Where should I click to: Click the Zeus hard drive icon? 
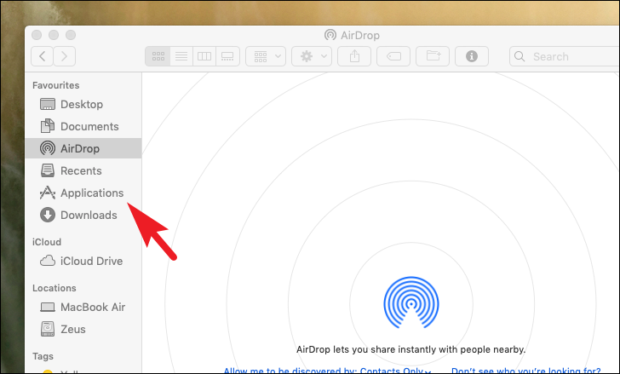(x=48, y=329)
